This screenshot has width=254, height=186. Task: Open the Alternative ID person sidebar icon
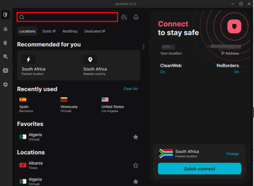tap(5, 71)
